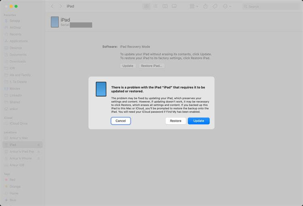Switch to gallery view in toolbar
Screen dimensions: 303x206
coord(174,6)
